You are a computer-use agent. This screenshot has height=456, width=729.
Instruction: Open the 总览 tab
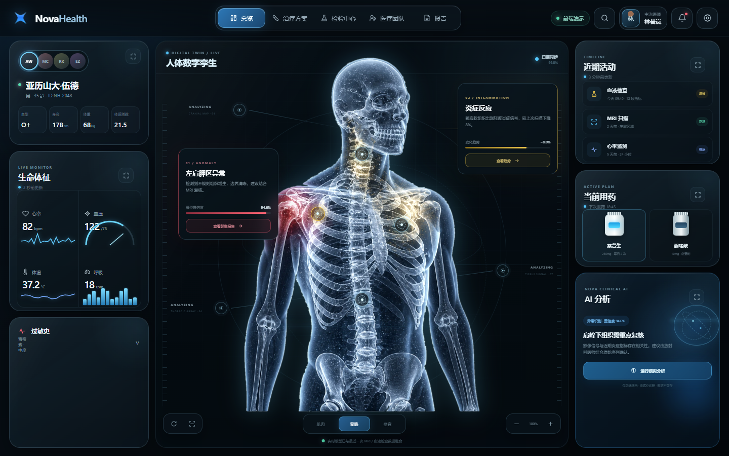(241, 18)
